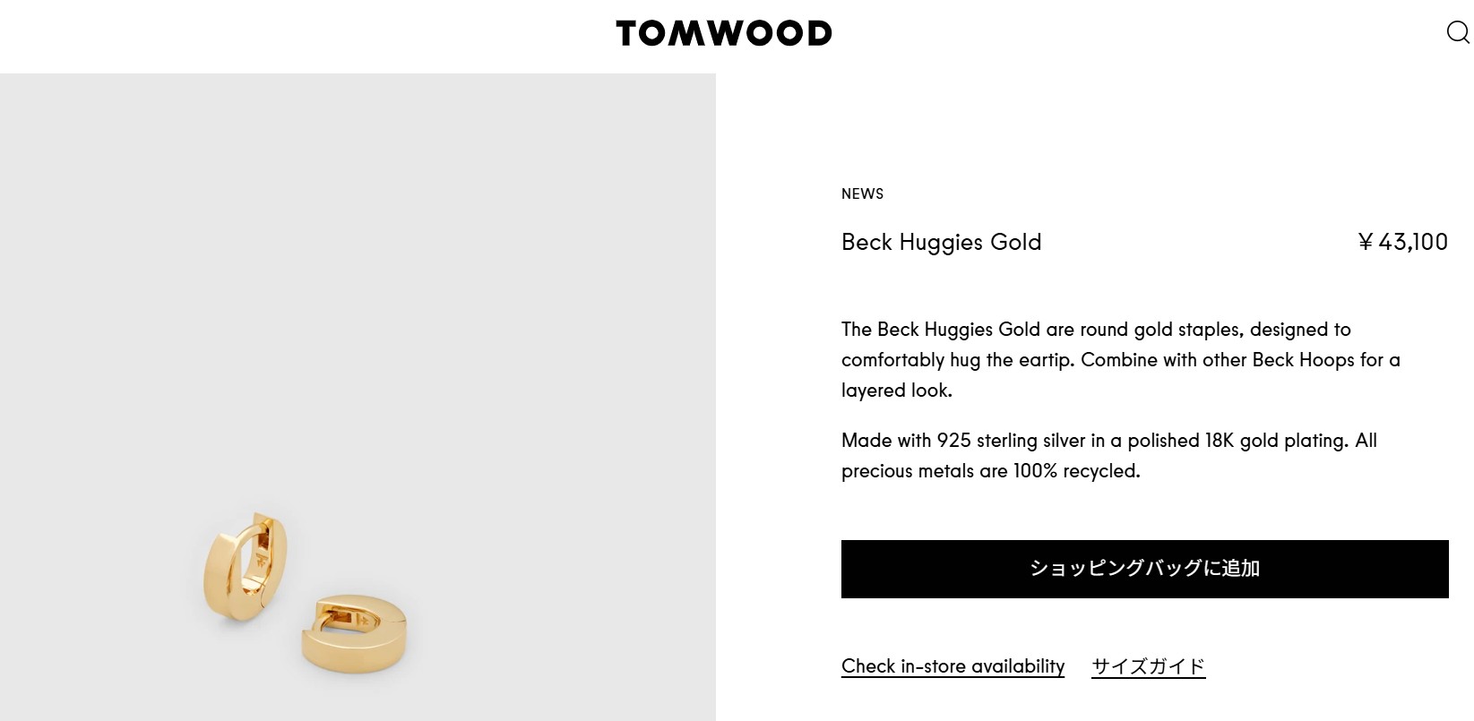Click the paragraph starting 'The Beck Huggies Gold'
1474x721 pixels.
tap(1121, 360)
